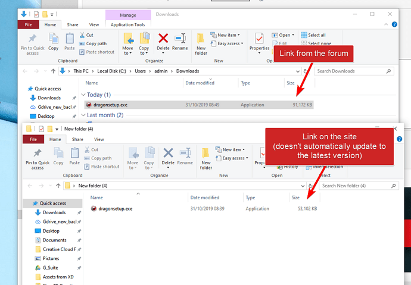This screenshot has width=411, height=285.
Task: Click the Help icon in New folder (4) window
Action: (x=400, y=139)
